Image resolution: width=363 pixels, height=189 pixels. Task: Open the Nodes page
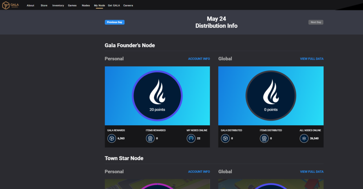86,5
